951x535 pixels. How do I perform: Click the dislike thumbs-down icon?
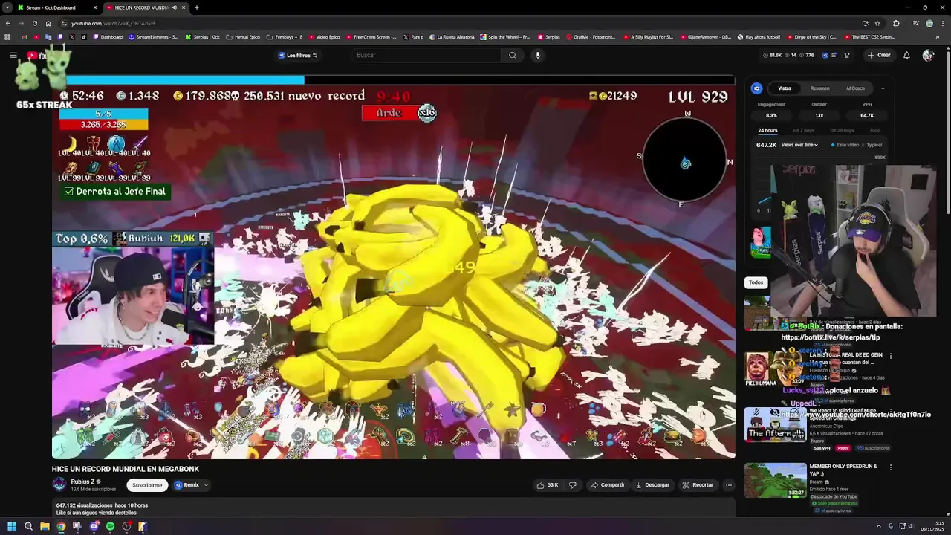click(x=572, y=485)
